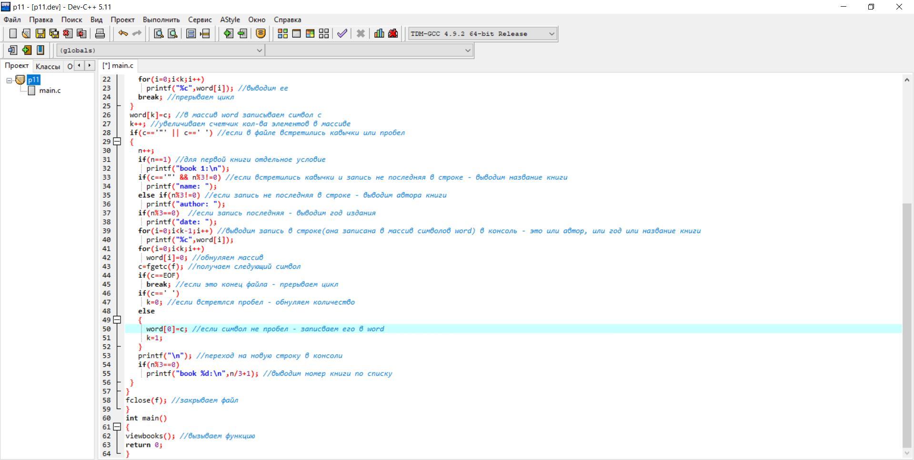914x460 pixels.
Task: Switch to the Классы sidebar tab
Action: tap(48, 67)
